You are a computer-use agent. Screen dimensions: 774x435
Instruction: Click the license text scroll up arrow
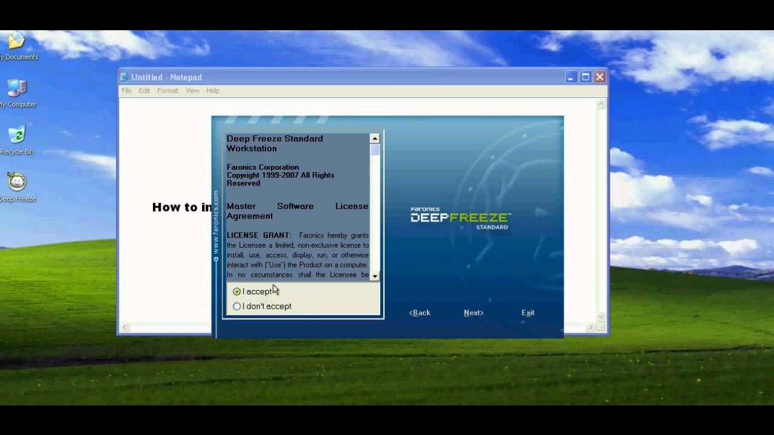tap(375, 138)
